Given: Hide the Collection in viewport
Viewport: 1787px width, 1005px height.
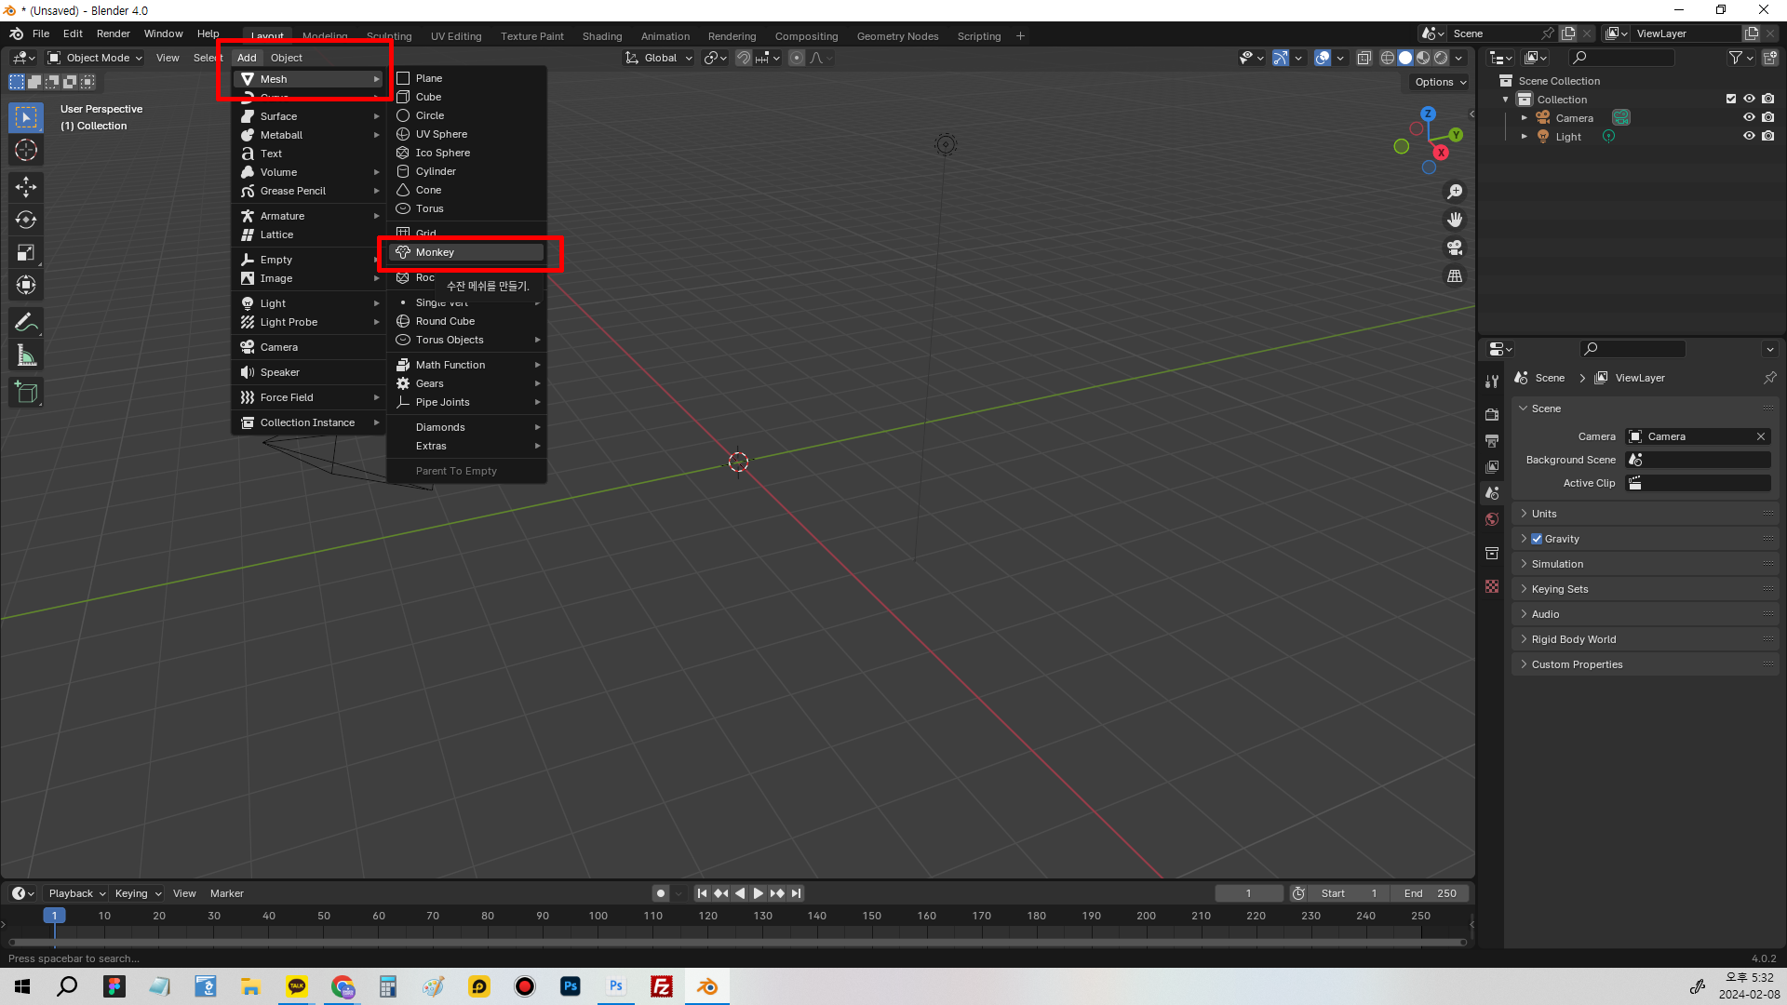Looking at the screenshot, I should (x=1749, y=99).
